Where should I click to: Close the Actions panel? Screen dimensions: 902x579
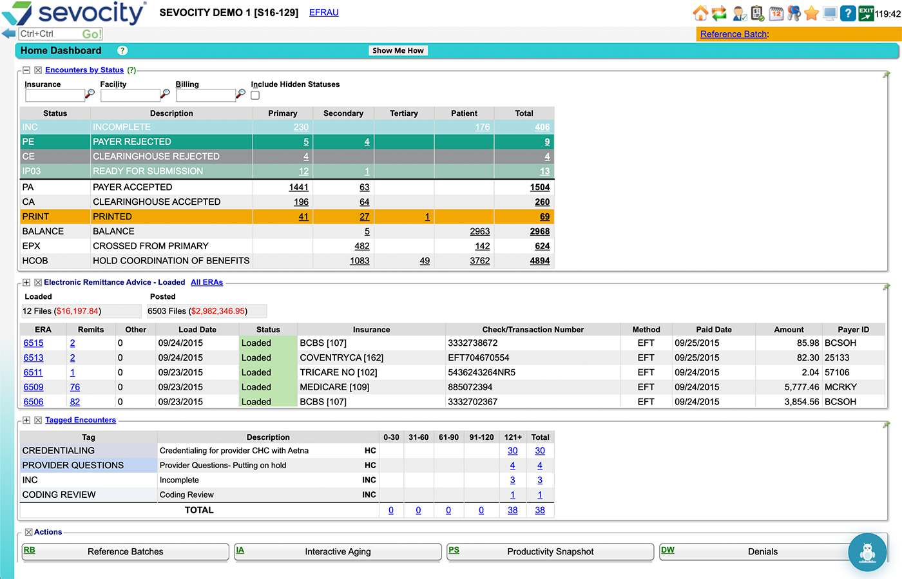[29, 532]
